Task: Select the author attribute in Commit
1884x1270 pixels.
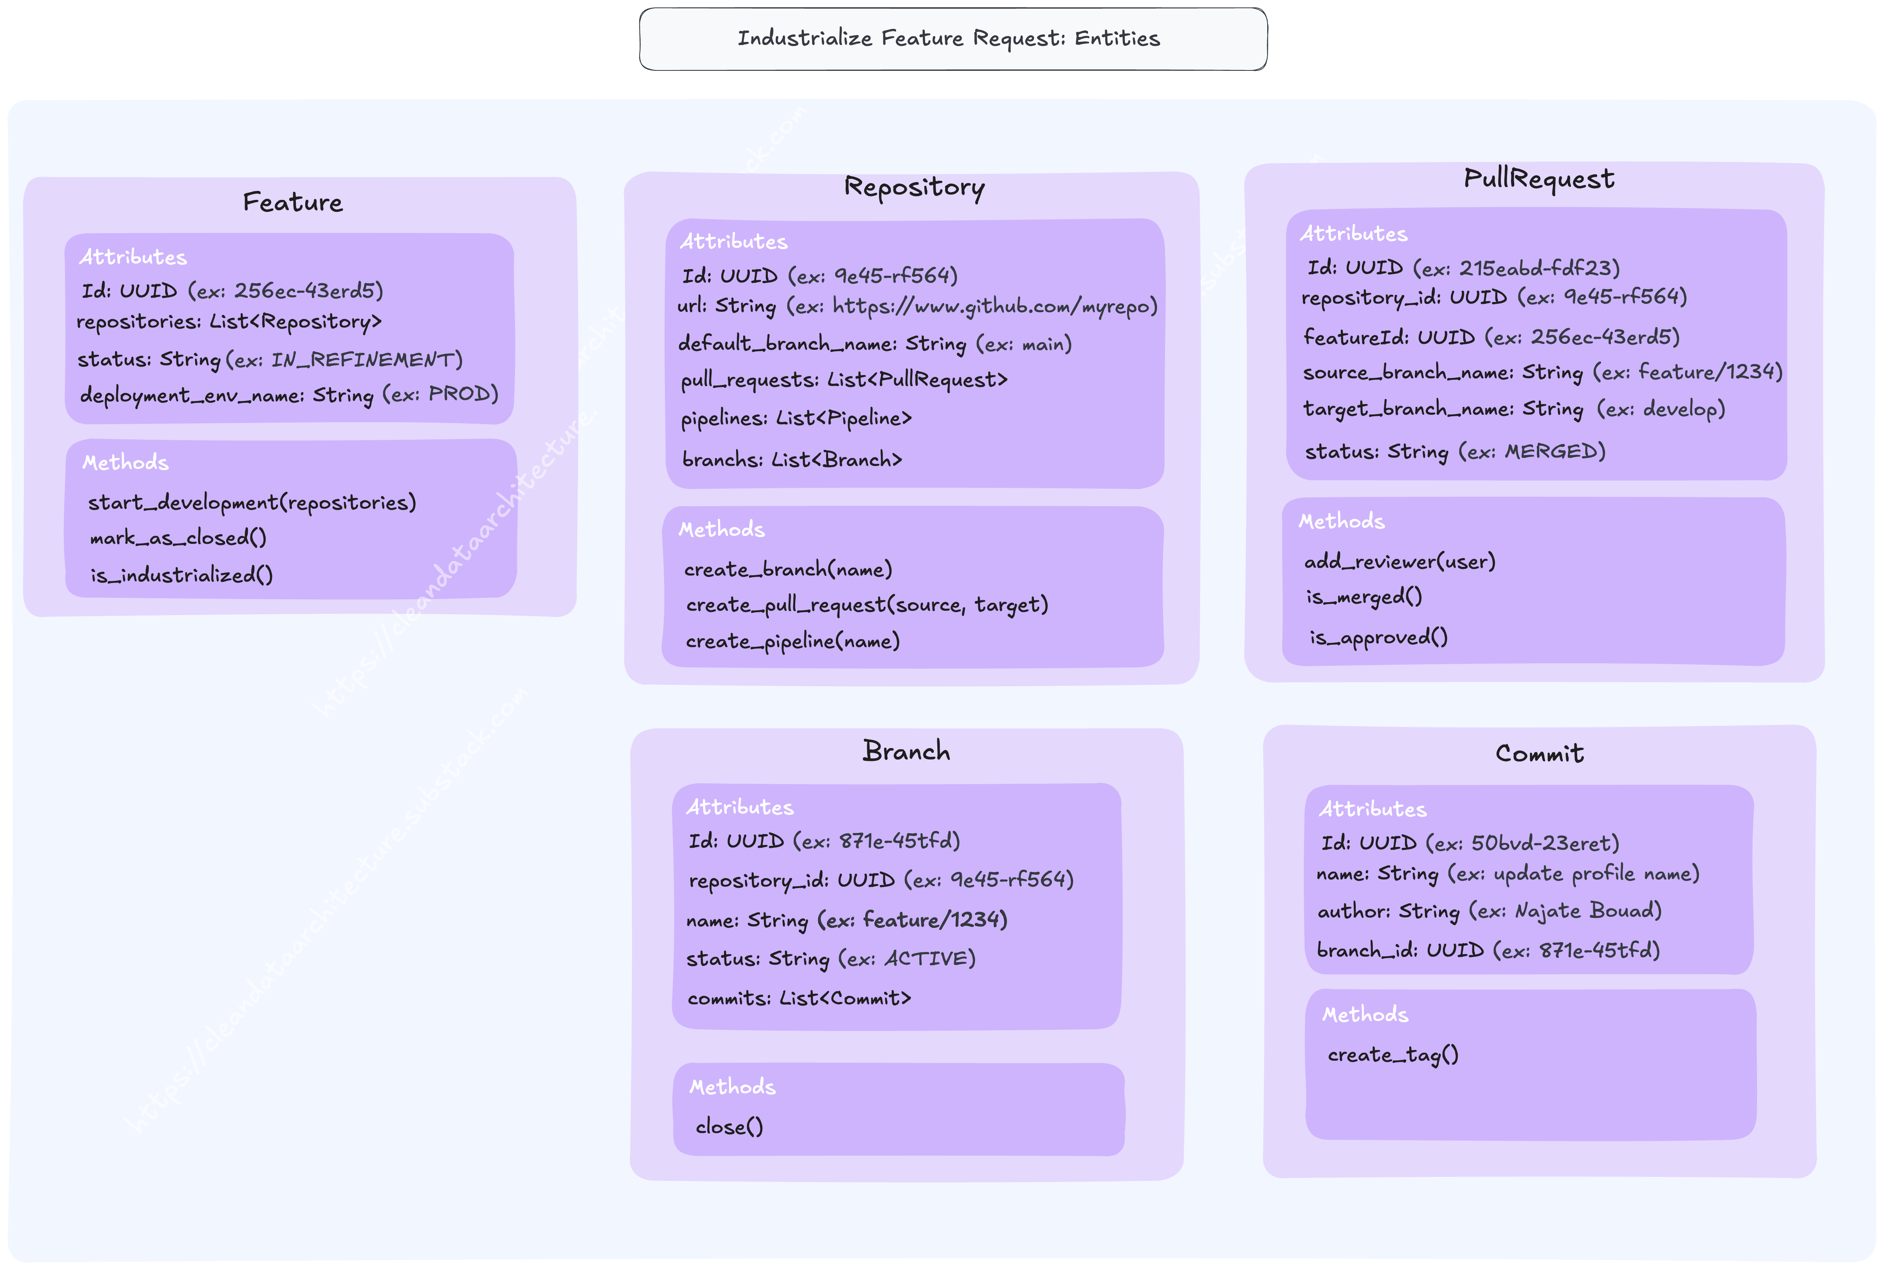Action: click(1489, 911)
